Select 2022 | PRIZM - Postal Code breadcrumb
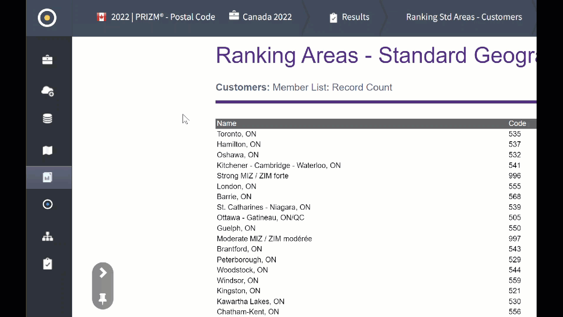 point(163,17)
